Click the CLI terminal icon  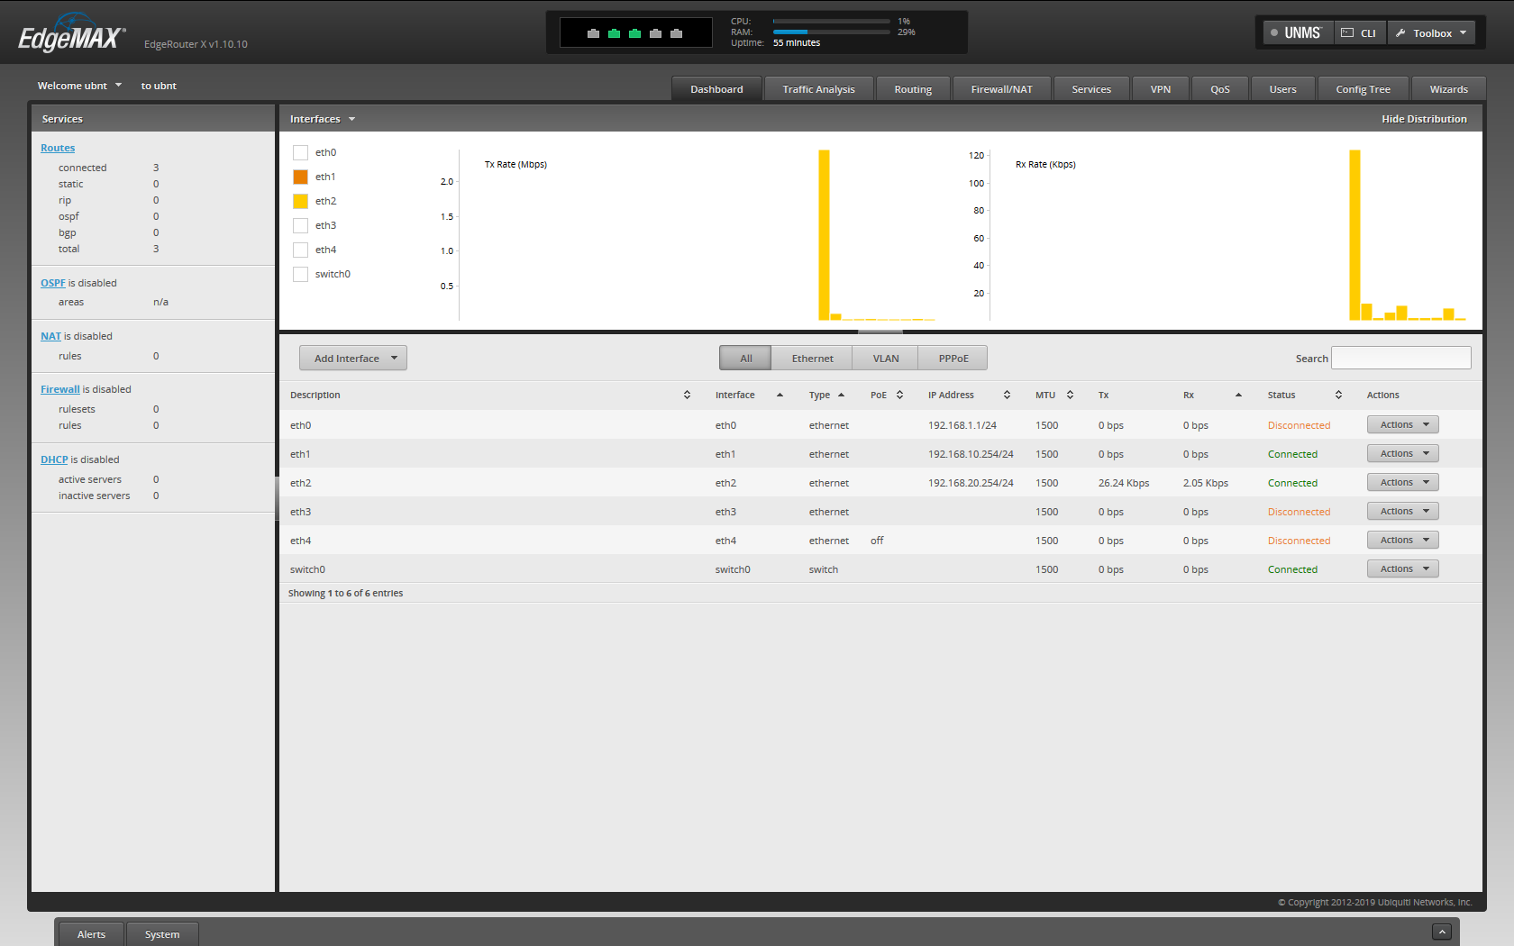(x=1347, y=32)
